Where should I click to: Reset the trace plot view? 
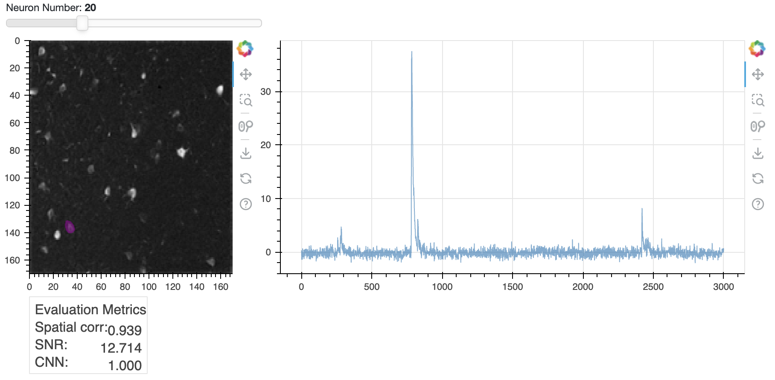758,178
